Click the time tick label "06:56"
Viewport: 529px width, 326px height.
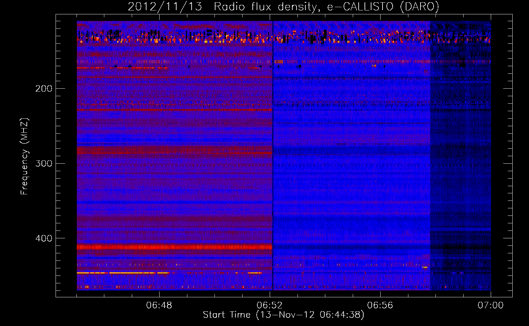(380, 305)
